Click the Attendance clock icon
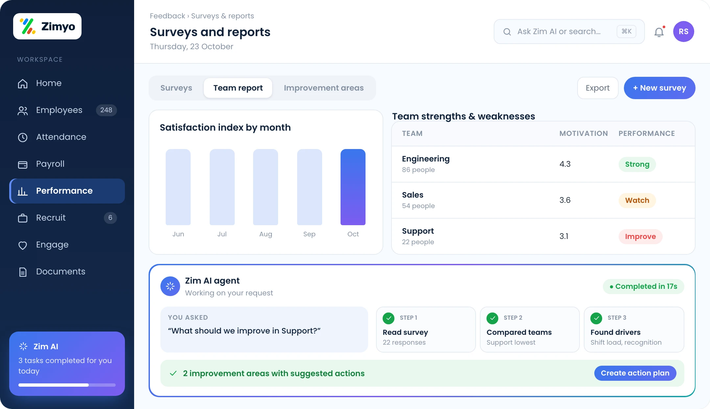 coord(23,137)
